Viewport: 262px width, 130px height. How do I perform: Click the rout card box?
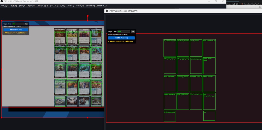pyautogui.click(x=209, y=116)
